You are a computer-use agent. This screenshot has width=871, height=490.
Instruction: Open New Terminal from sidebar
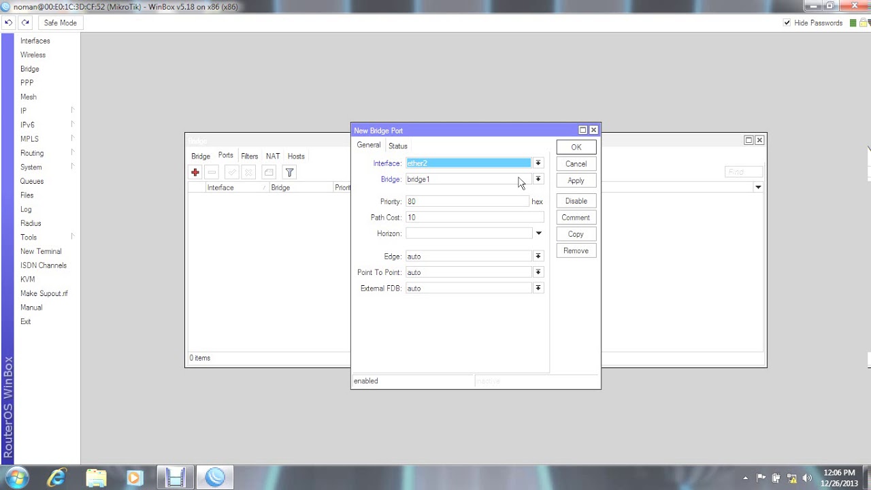coord(41,251)
